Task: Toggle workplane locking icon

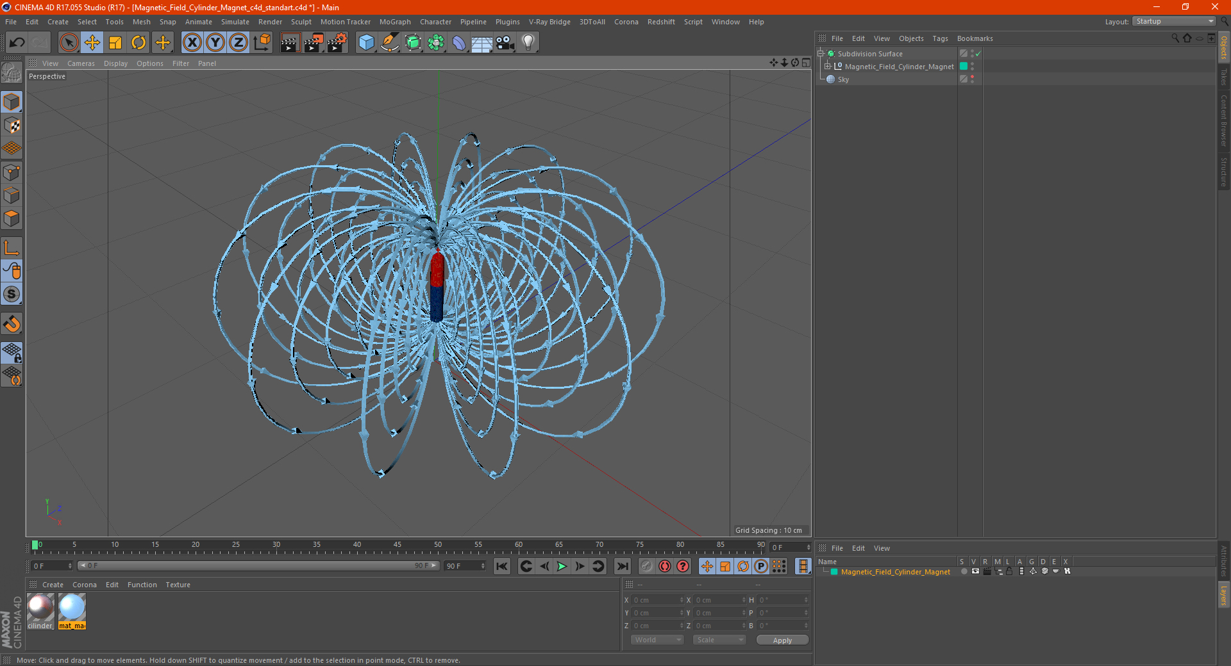Action: click(12, 353)
